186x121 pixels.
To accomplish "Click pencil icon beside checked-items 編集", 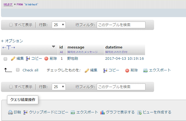I will [x=87, y=71].
